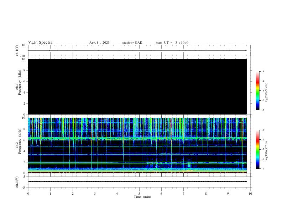282x217 pixels.
Task: Click the black ch.1 spectrogram panel
Action: click(137, 87)
